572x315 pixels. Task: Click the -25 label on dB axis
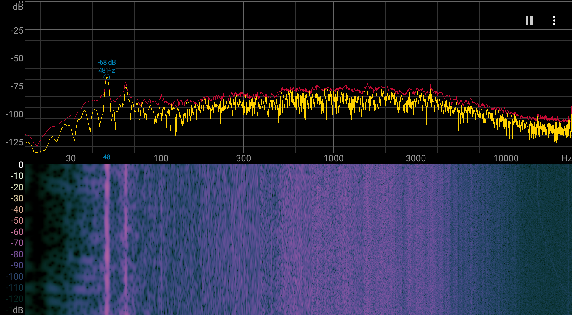pos(17,30)
